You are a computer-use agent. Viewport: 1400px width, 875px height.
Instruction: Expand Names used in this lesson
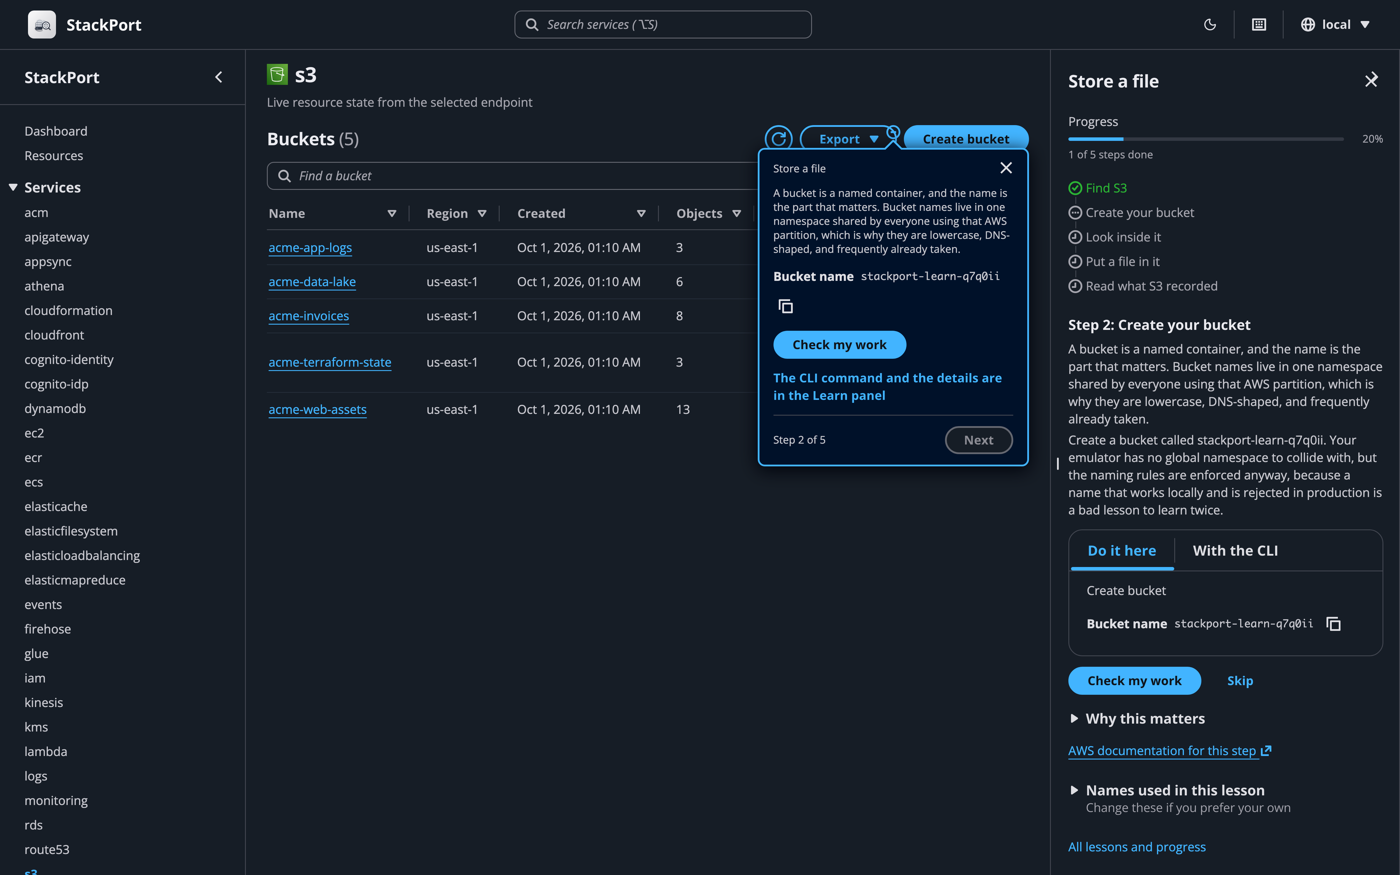point(1168,790)
